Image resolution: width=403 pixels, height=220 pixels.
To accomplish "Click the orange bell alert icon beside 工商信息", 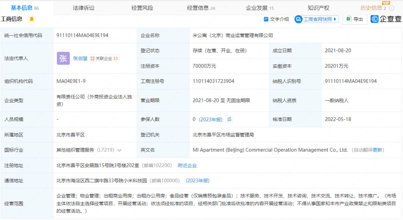I will coord(32,19).
